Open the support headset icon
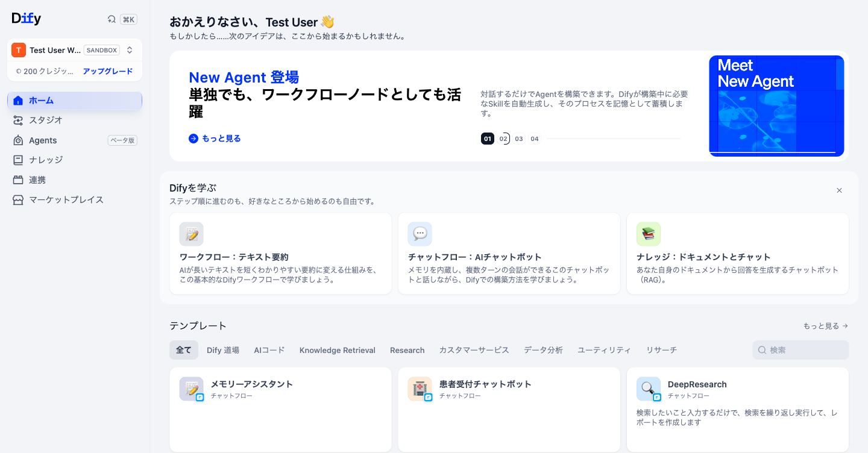This screenshot has width=868, height=453. [112, 19]
